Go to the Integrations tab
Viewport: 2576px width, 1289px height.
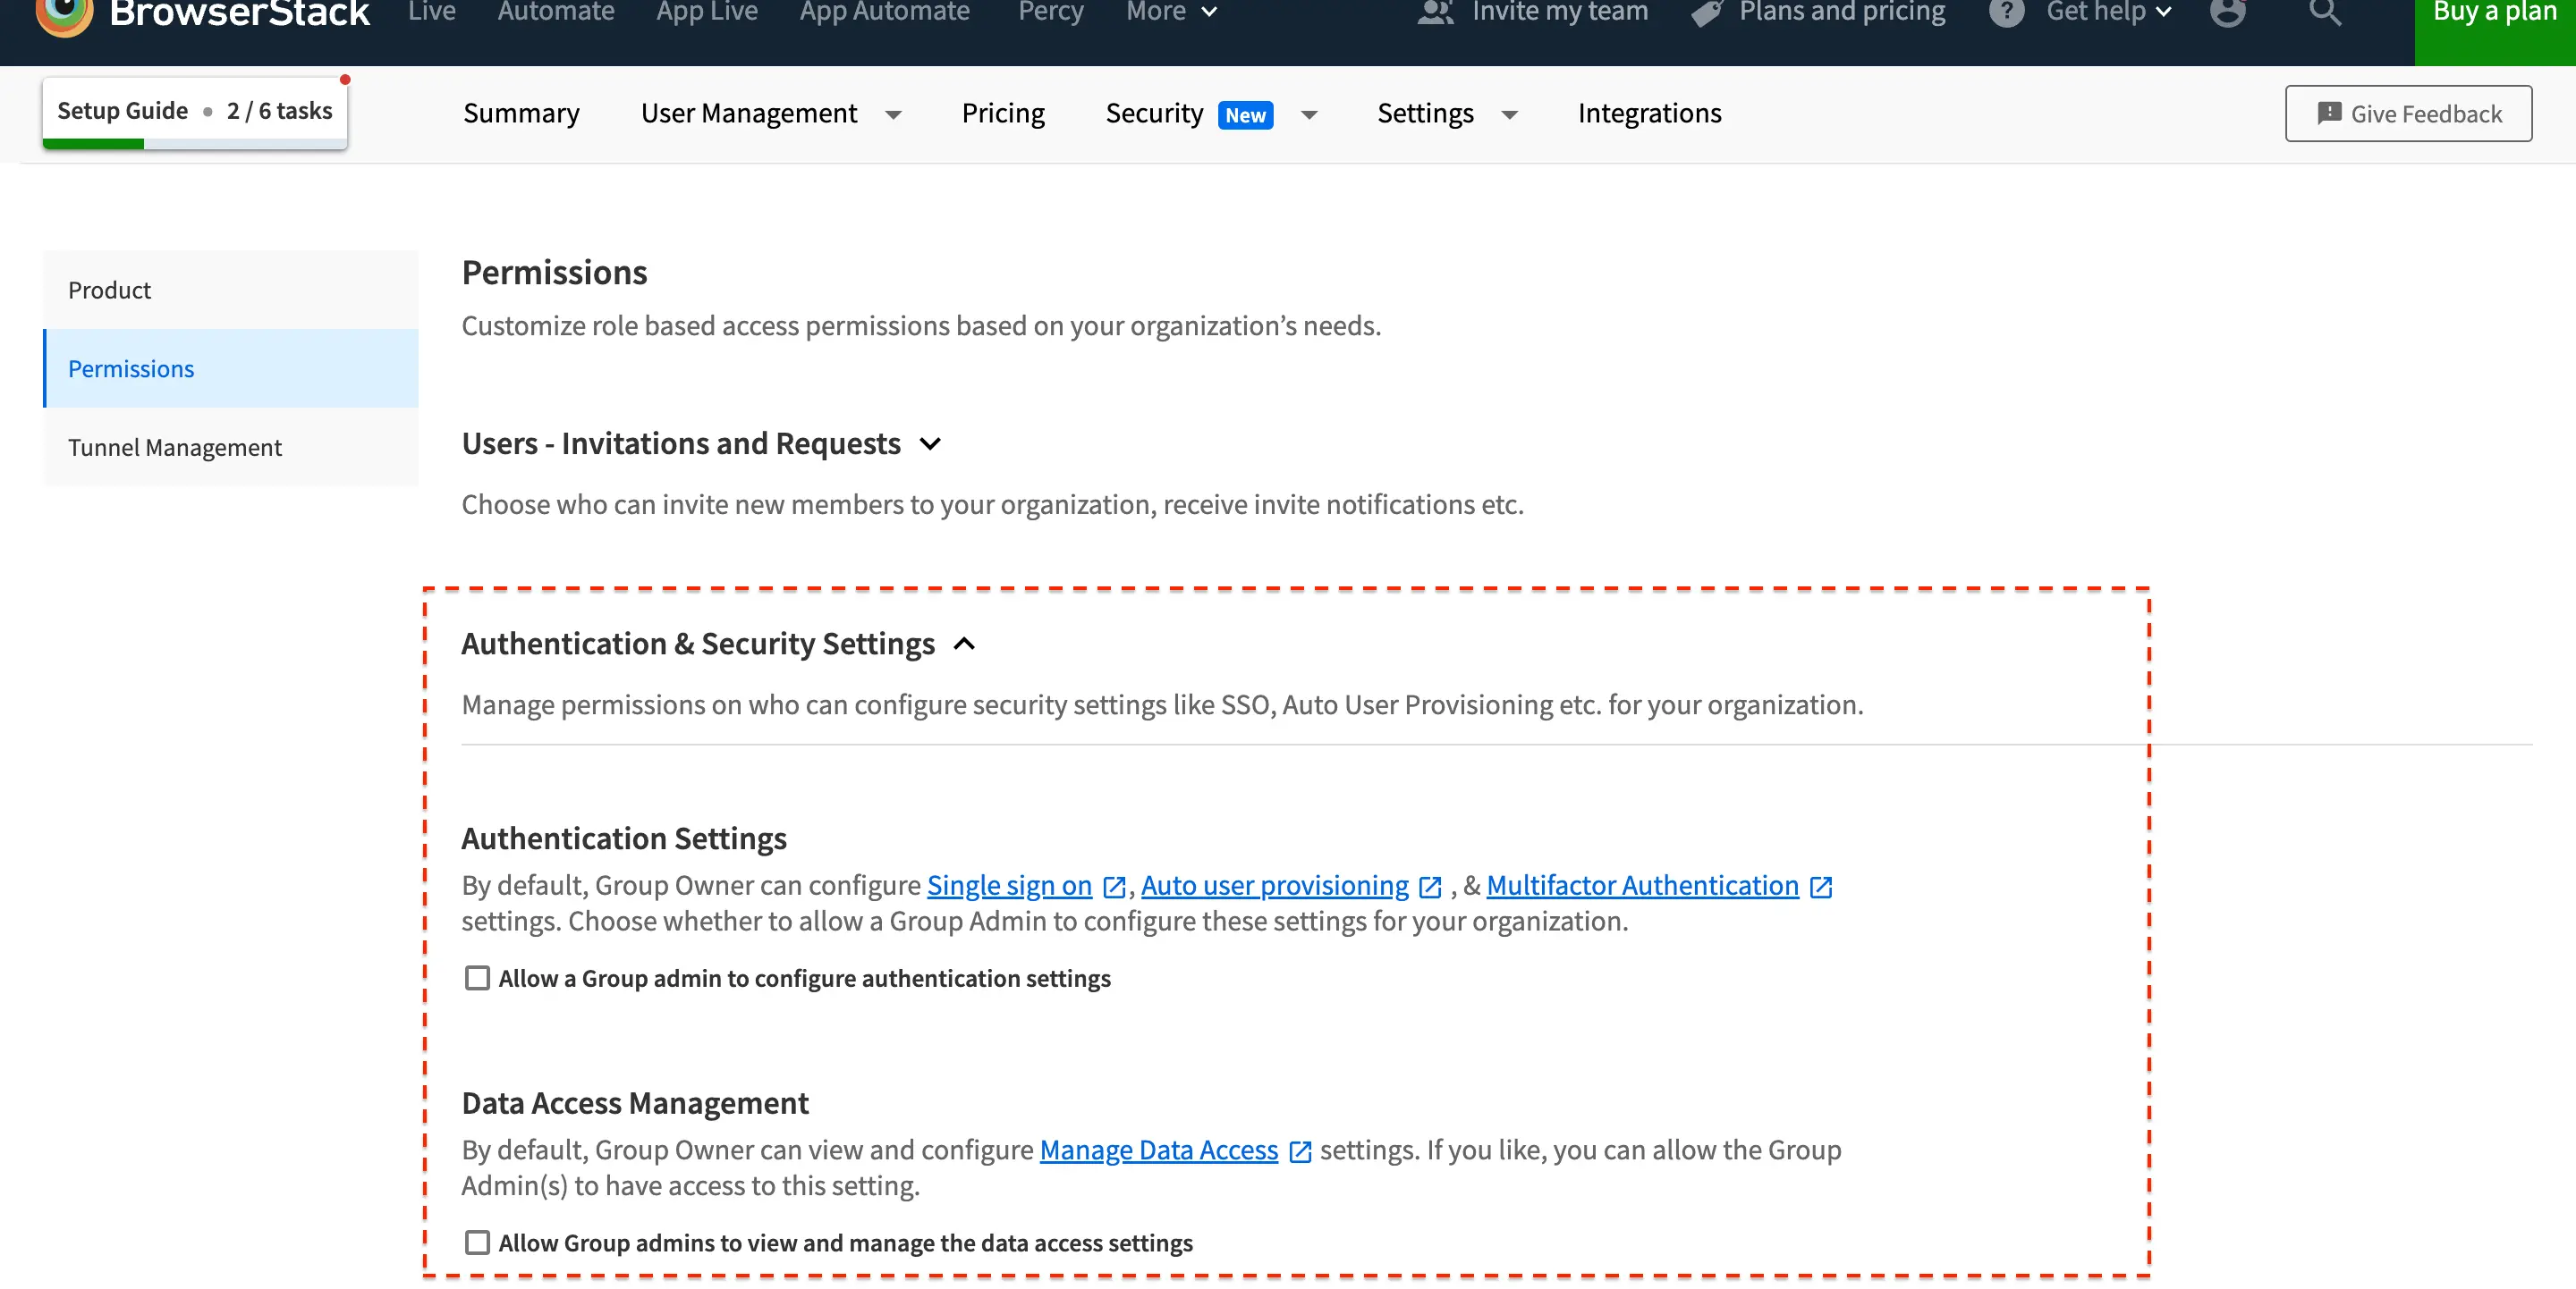pos(1649,114)
